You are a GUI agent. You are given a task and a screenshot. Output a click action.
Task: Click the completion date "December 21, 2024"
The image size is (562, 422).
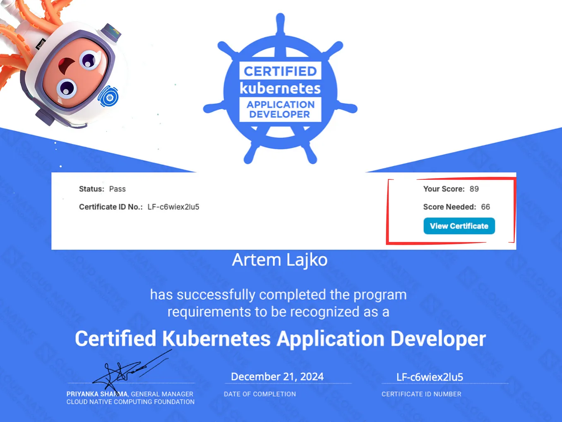[277, 376]
